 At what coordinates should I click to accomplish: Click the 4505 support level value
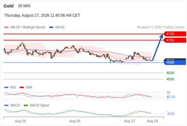(x=170, y=79)
